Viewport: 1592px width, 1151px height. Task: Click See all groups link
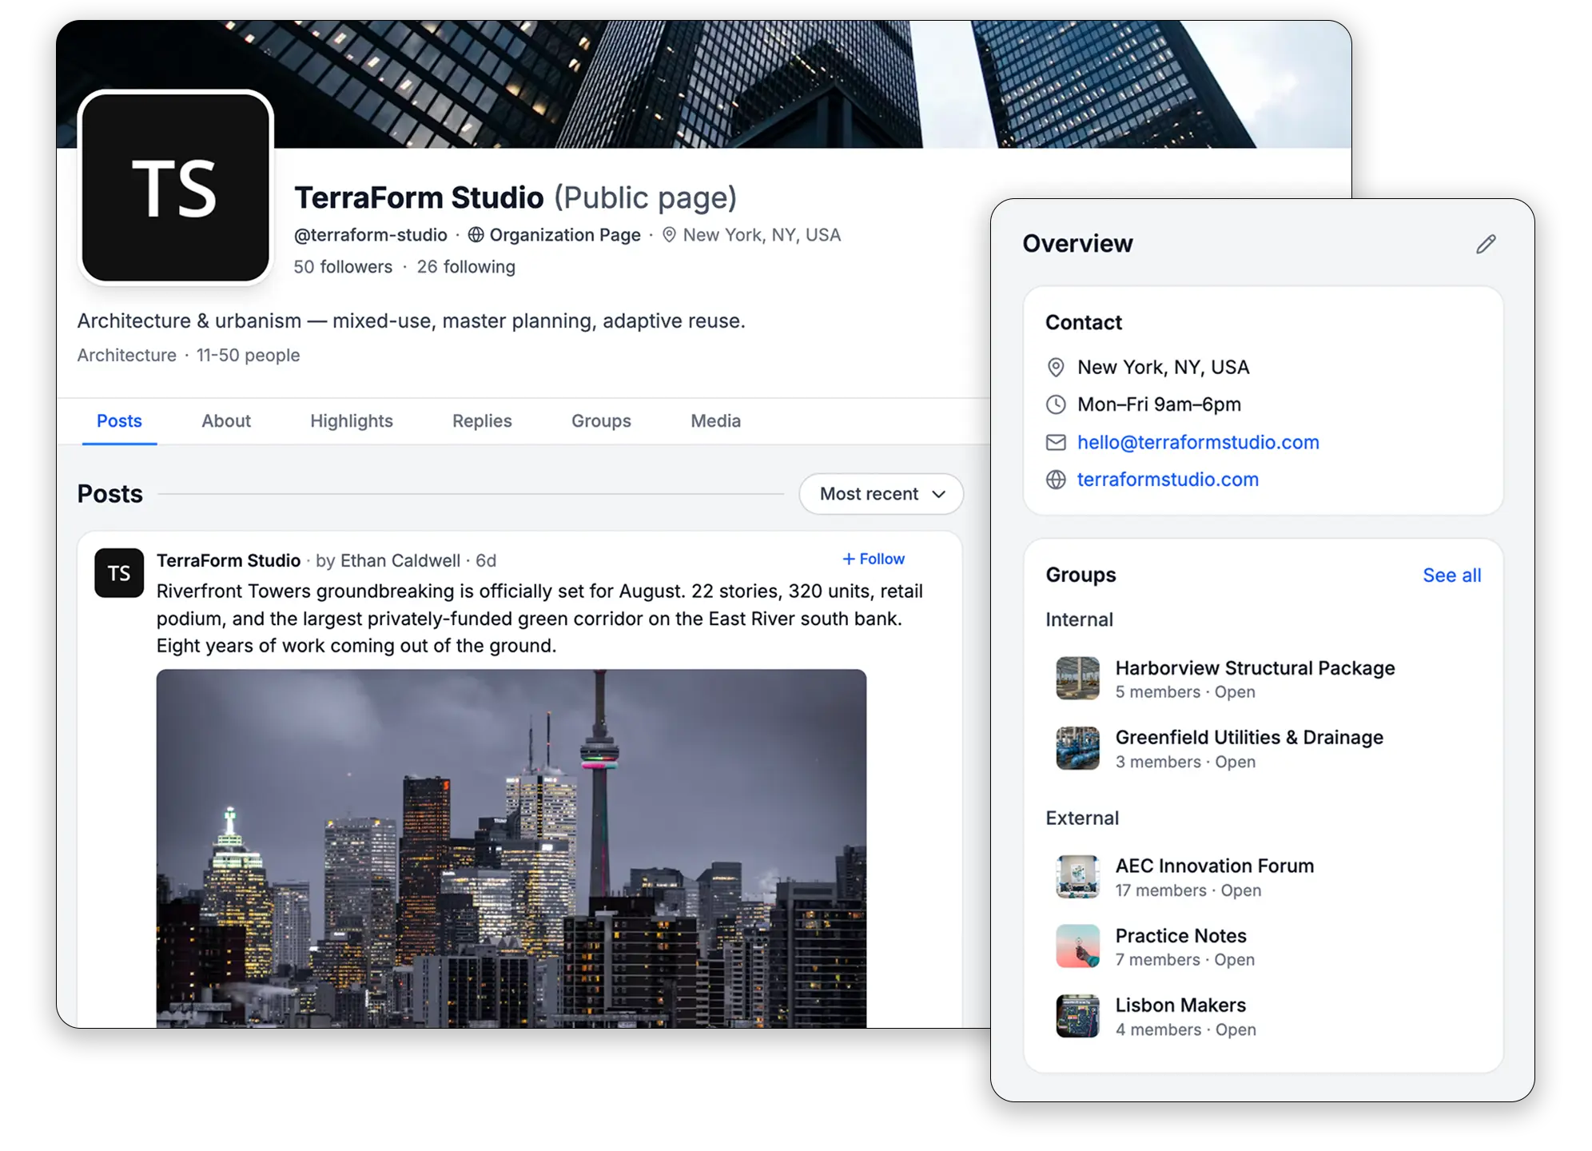[1451, 575]
